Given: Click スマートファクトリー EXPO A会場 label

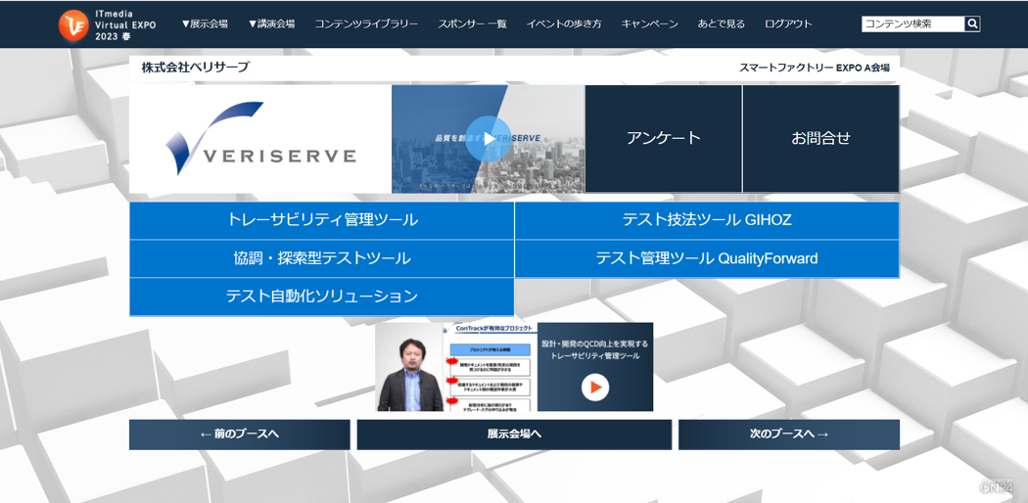Looking at the screenshot, I should 815,68.
